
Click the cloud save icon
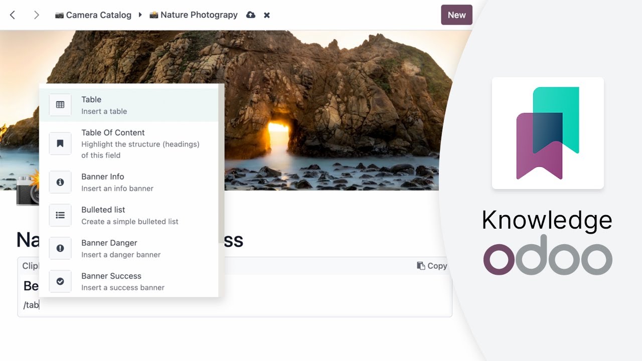[x=251, y=15]
